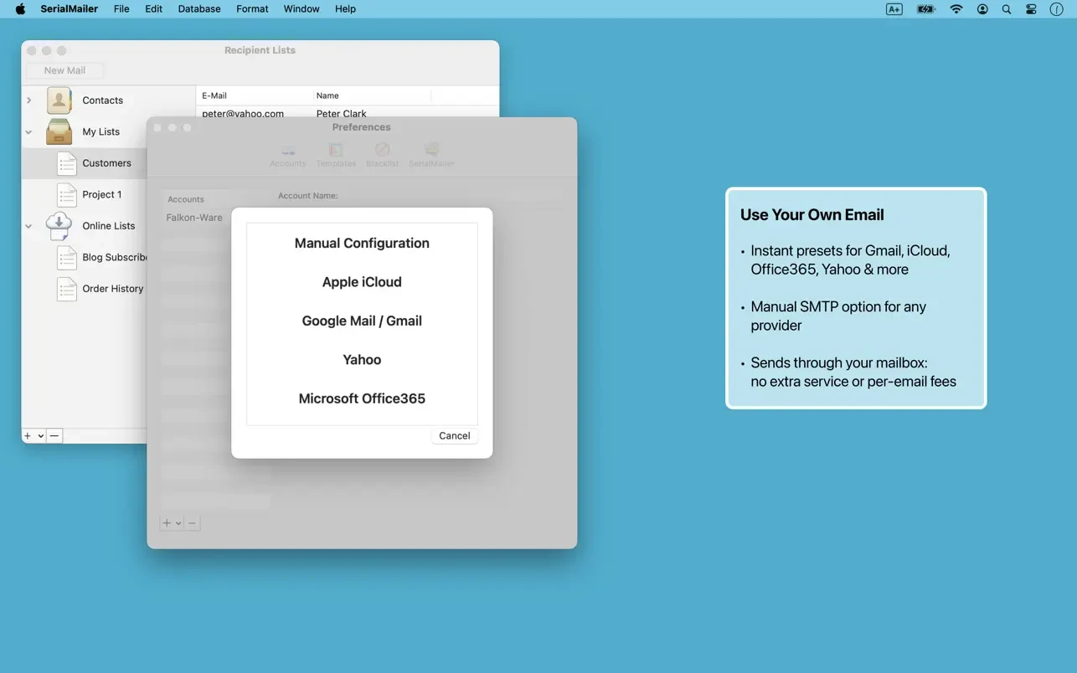
Task: Click the circled i icon in menu bar
Action: pyautogui.click(x=1057, y=9)
